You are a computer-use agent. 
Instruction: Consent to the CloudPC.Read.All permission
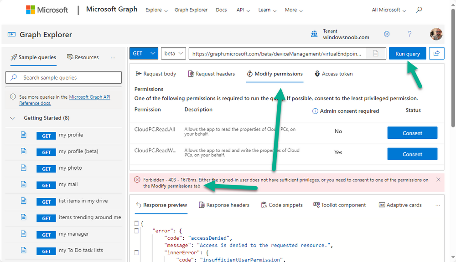[x=412, y=133]
